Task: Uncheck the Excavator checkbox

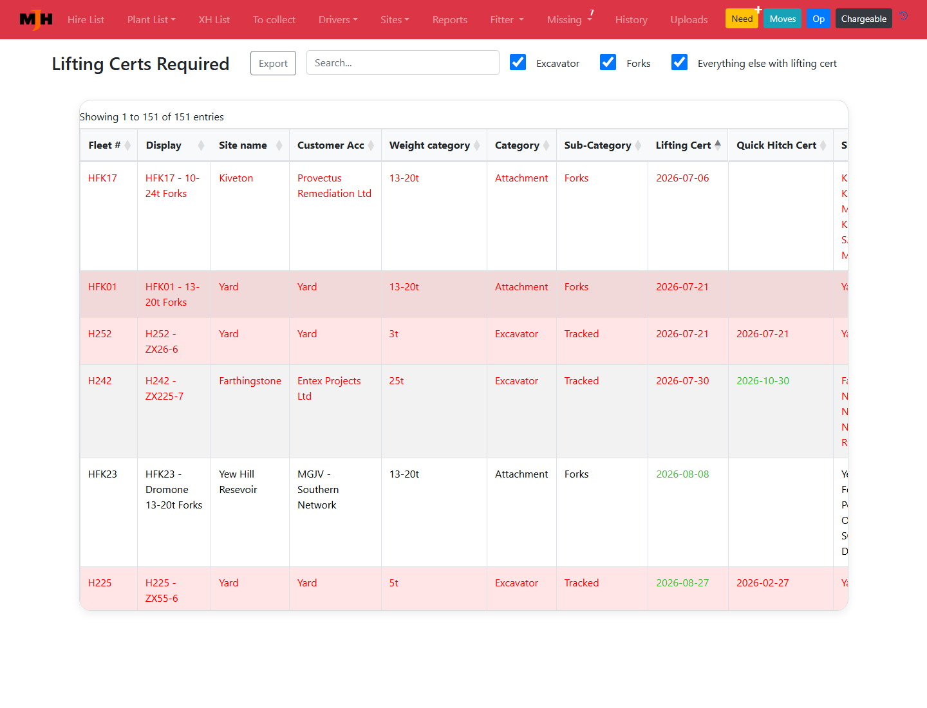Action: click(x=518, y=62)
